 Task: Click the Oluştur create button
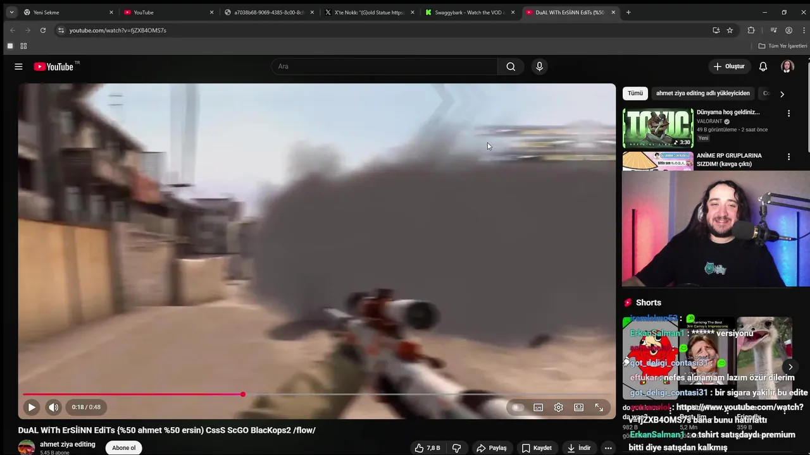pyautogui.click(x=729, y=66)
